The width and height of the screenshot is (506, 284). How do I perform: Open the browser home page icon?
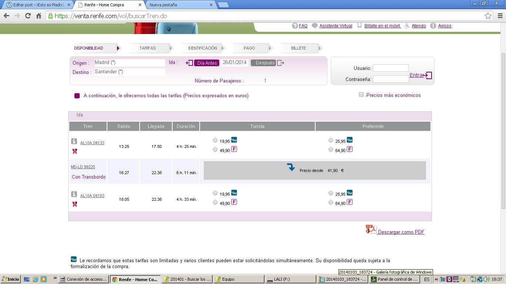[x=39, y=16]
